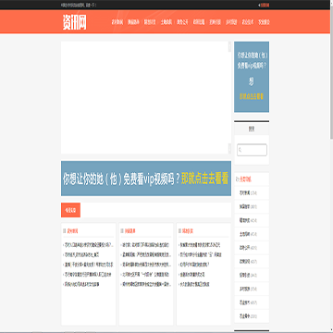Focus the sidebar search input field
The image size is (333, 333).
pos(252,150)
